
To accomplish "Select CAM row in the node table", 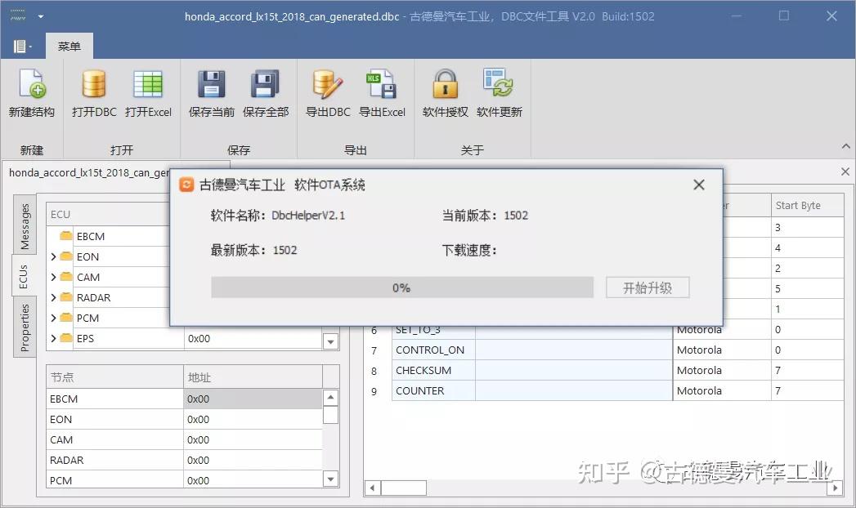I will 184,440.
